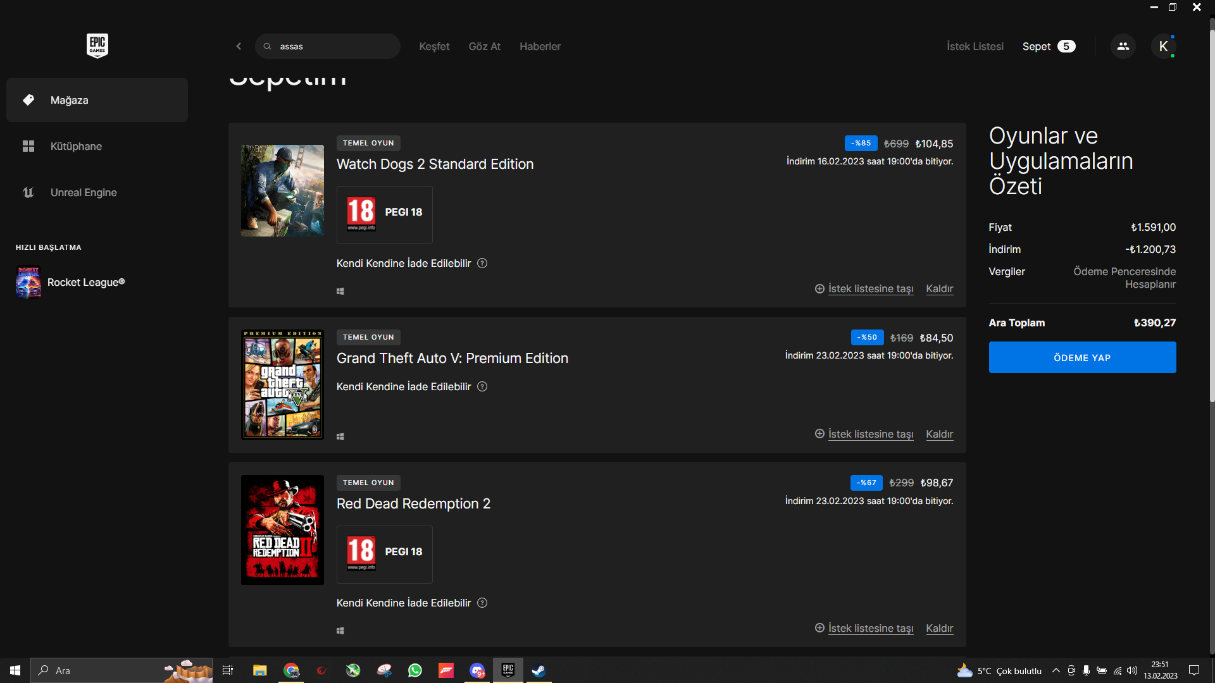Viewport: 1215px width, 683px height.
Task: Click the Watch Dogs 2 PEGI 18 badge
Action: point(385,214)
